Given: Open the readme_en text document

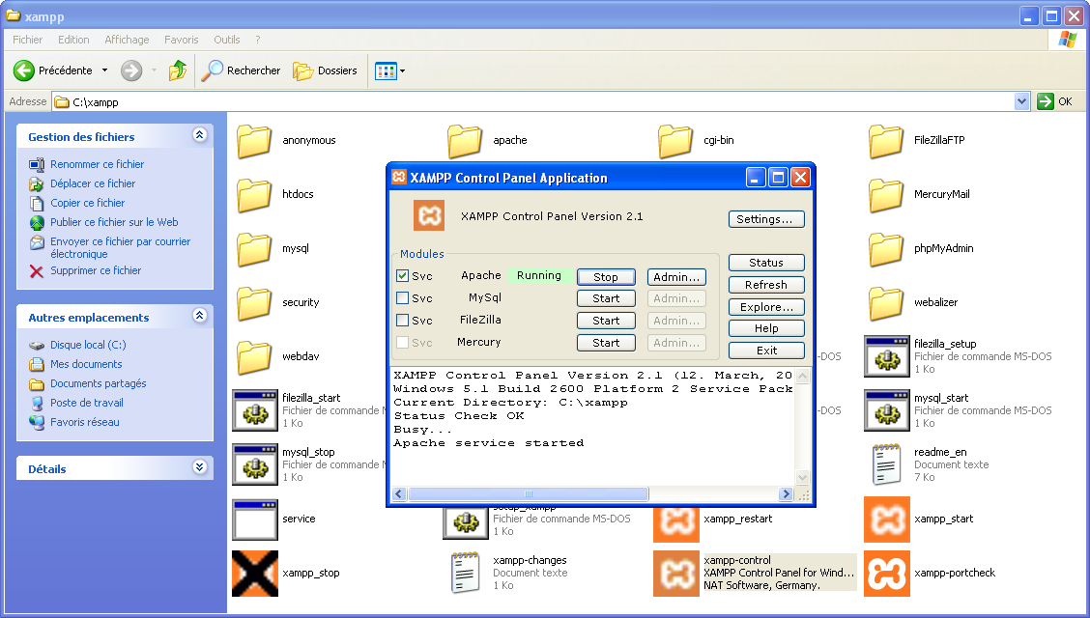Looking at the screenshot, I should pos(886,464).
